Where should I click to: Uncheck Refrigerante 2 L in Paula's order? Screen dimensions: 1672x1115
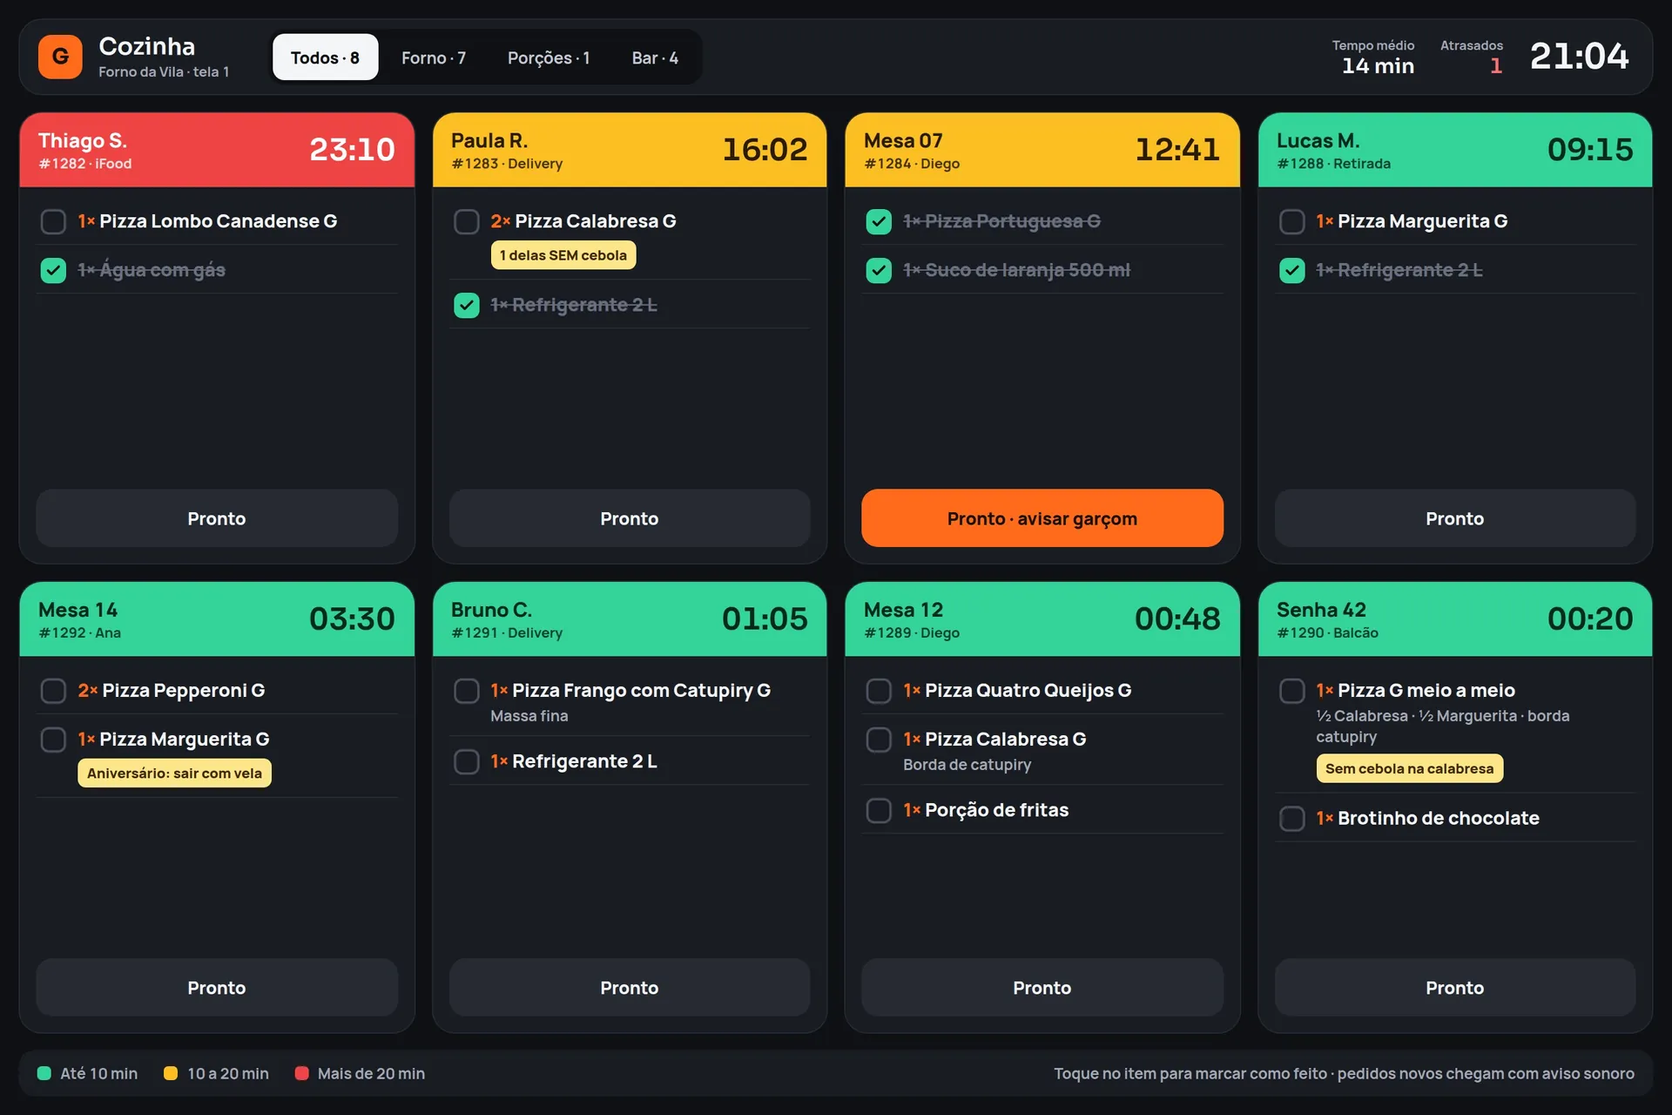467,305
